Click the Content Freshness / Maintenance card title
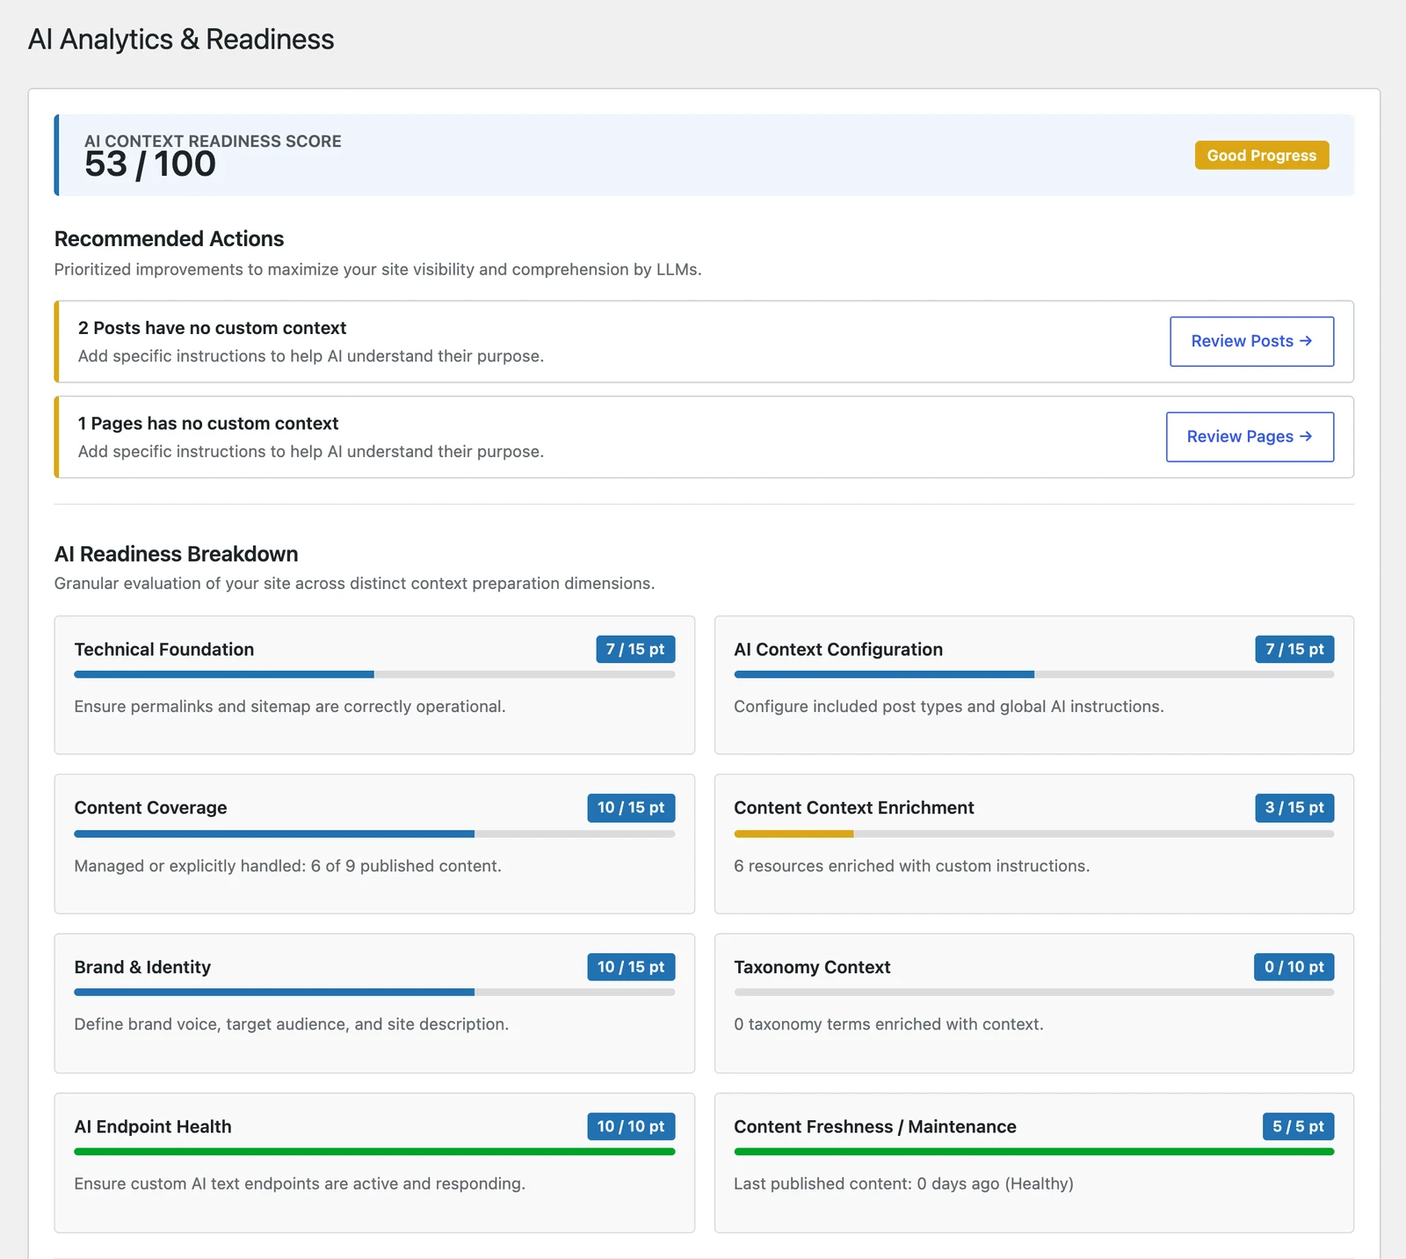The height and width of the screenshot is (1259, 1406). point(875,1127)
